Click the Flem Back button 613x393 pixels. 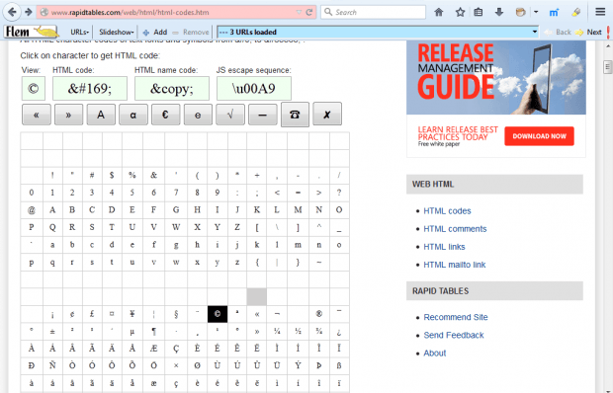coord(558,32)
